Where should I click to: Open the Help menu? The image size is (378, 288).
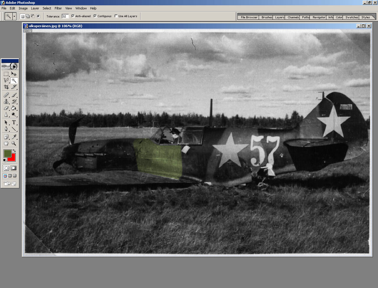tap(93, 8)
